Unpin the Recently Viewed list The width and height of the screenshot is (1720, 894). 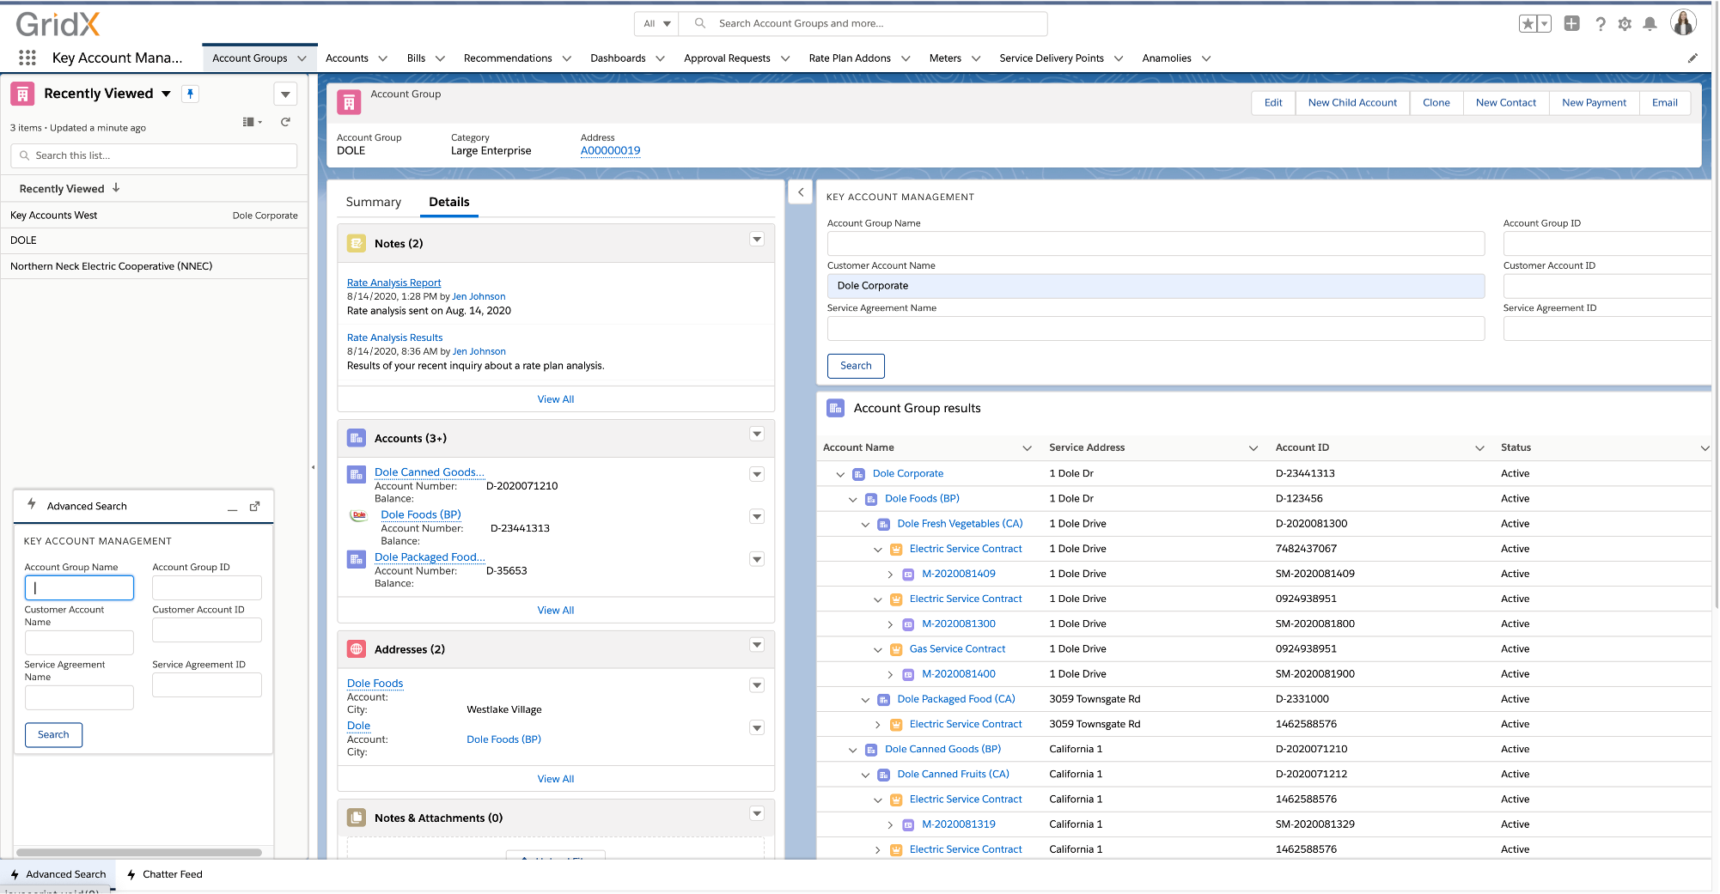point(190,94)
